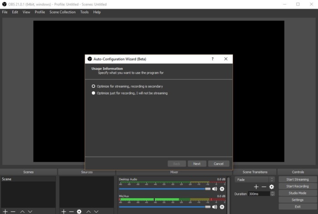Move source down in Sources list
The width and height of the screenshot is (318, 214).
[96, 212]
